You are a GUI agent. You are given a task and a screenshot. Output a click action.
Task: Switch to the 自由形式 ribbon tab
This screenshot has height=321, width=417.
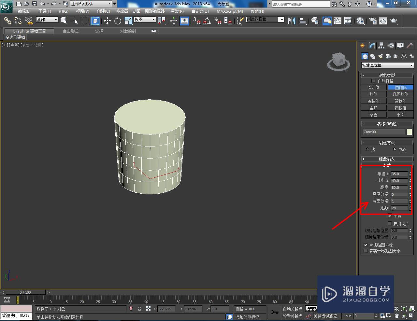coord(71,31)
